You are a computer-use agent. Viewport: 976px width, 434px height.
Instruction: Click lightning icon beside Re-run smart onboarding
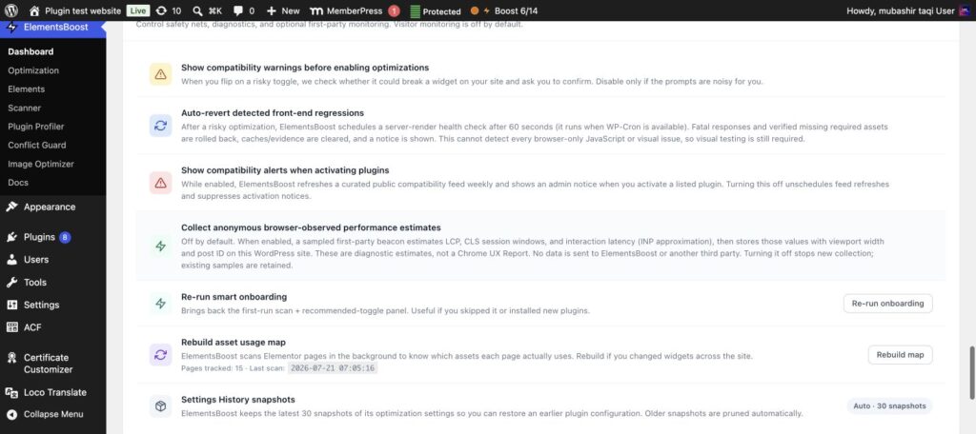click(160, 304)
